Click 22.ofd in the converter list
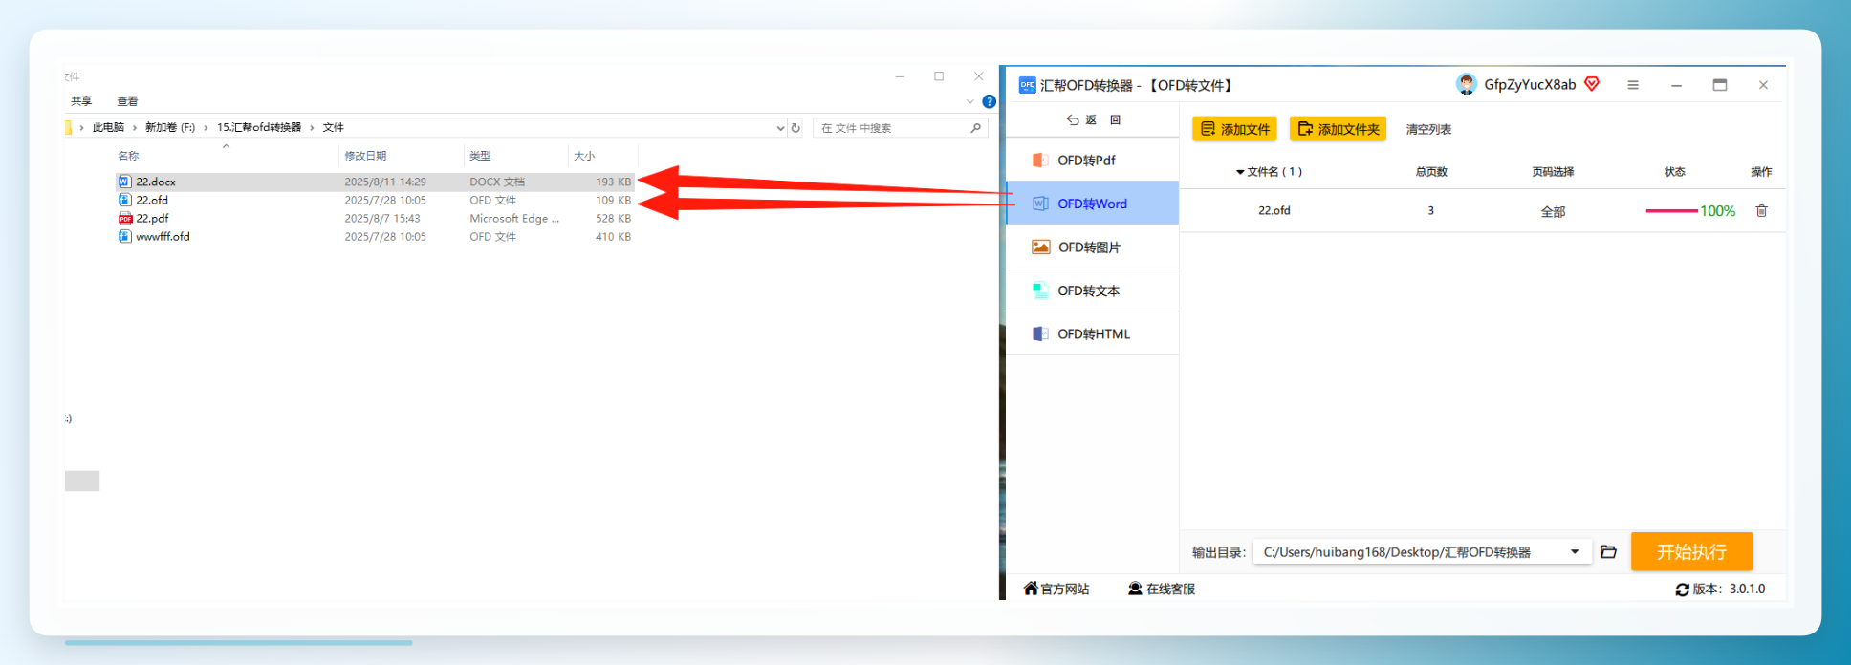 pos(1274,210)
